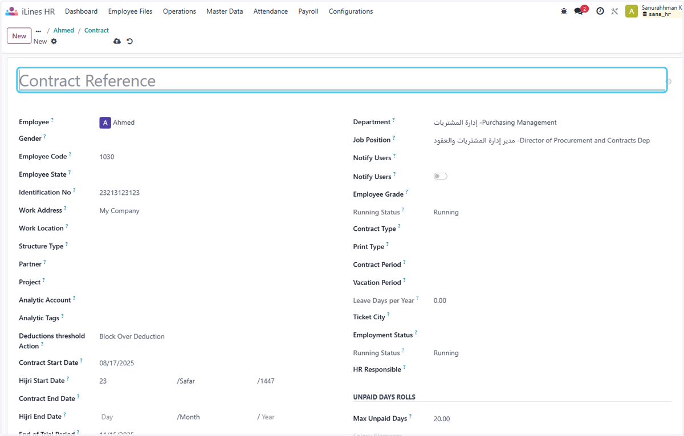Click the wrench tools icon

coord(614,11)
